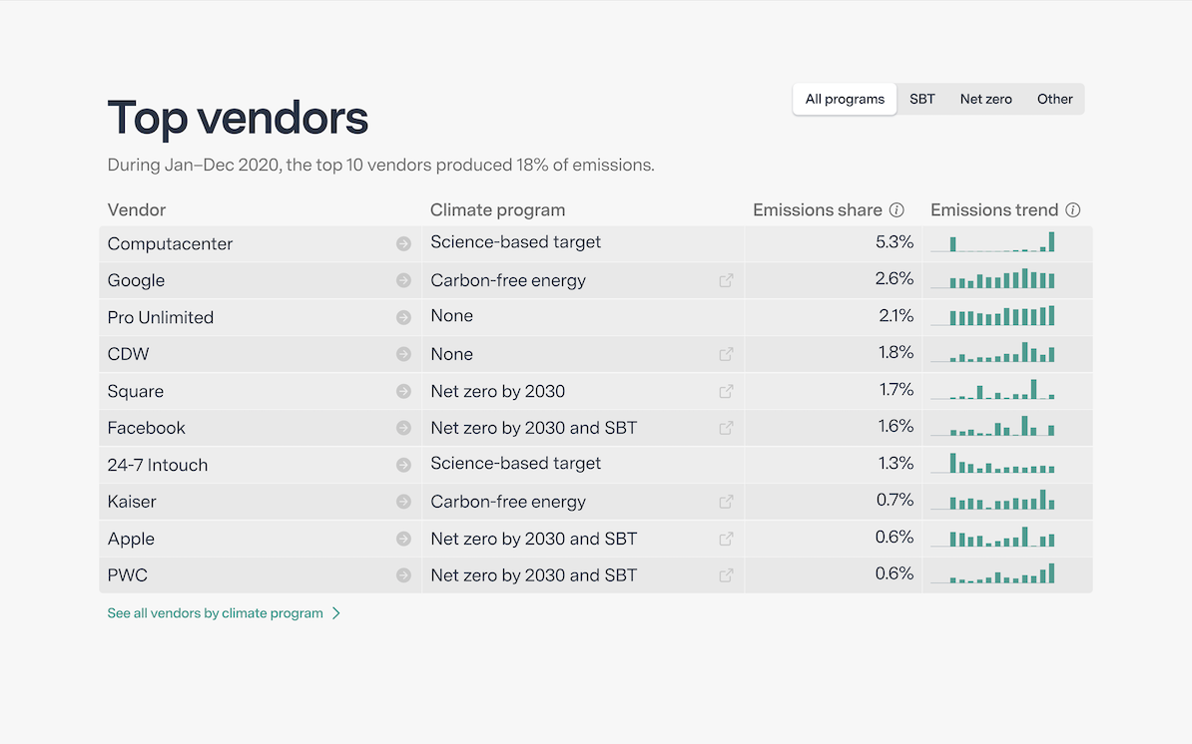
Task: Open Square's Net zero external link icon
Action: (726, 391)
